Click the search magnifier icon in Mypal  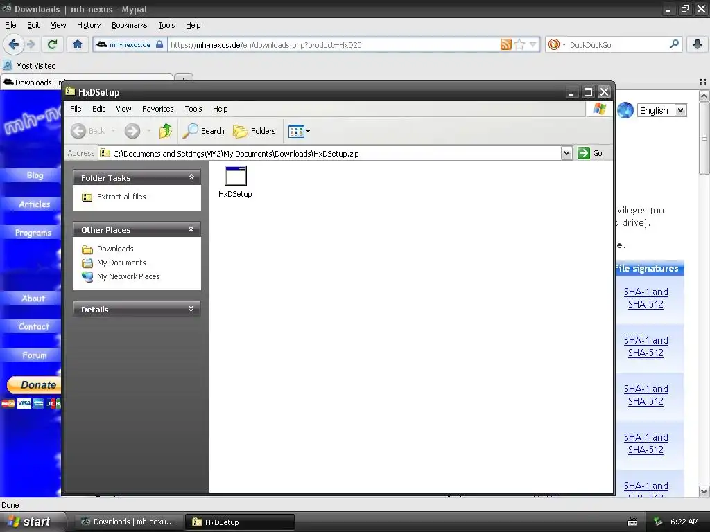pyautogui.click(x=674, y=44)
